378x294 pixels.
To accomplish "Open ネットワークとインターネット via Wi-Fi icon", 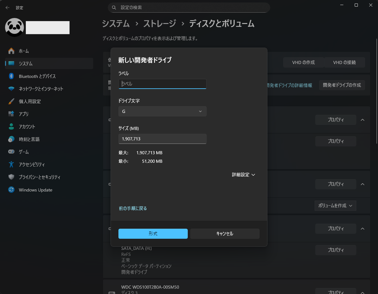I will coord(11,89).
